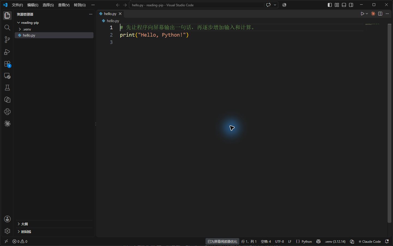Open Run and Debug view icon
The width and height of the screenshot is (393, 246).
tap(7, 52)
